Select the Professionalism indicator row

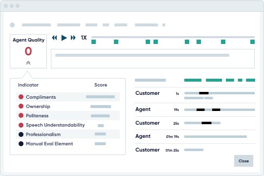[68, 134]
